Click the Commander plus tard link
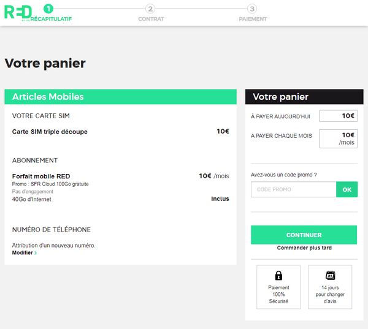Screen dimensions: 368x329 [304, 248]
